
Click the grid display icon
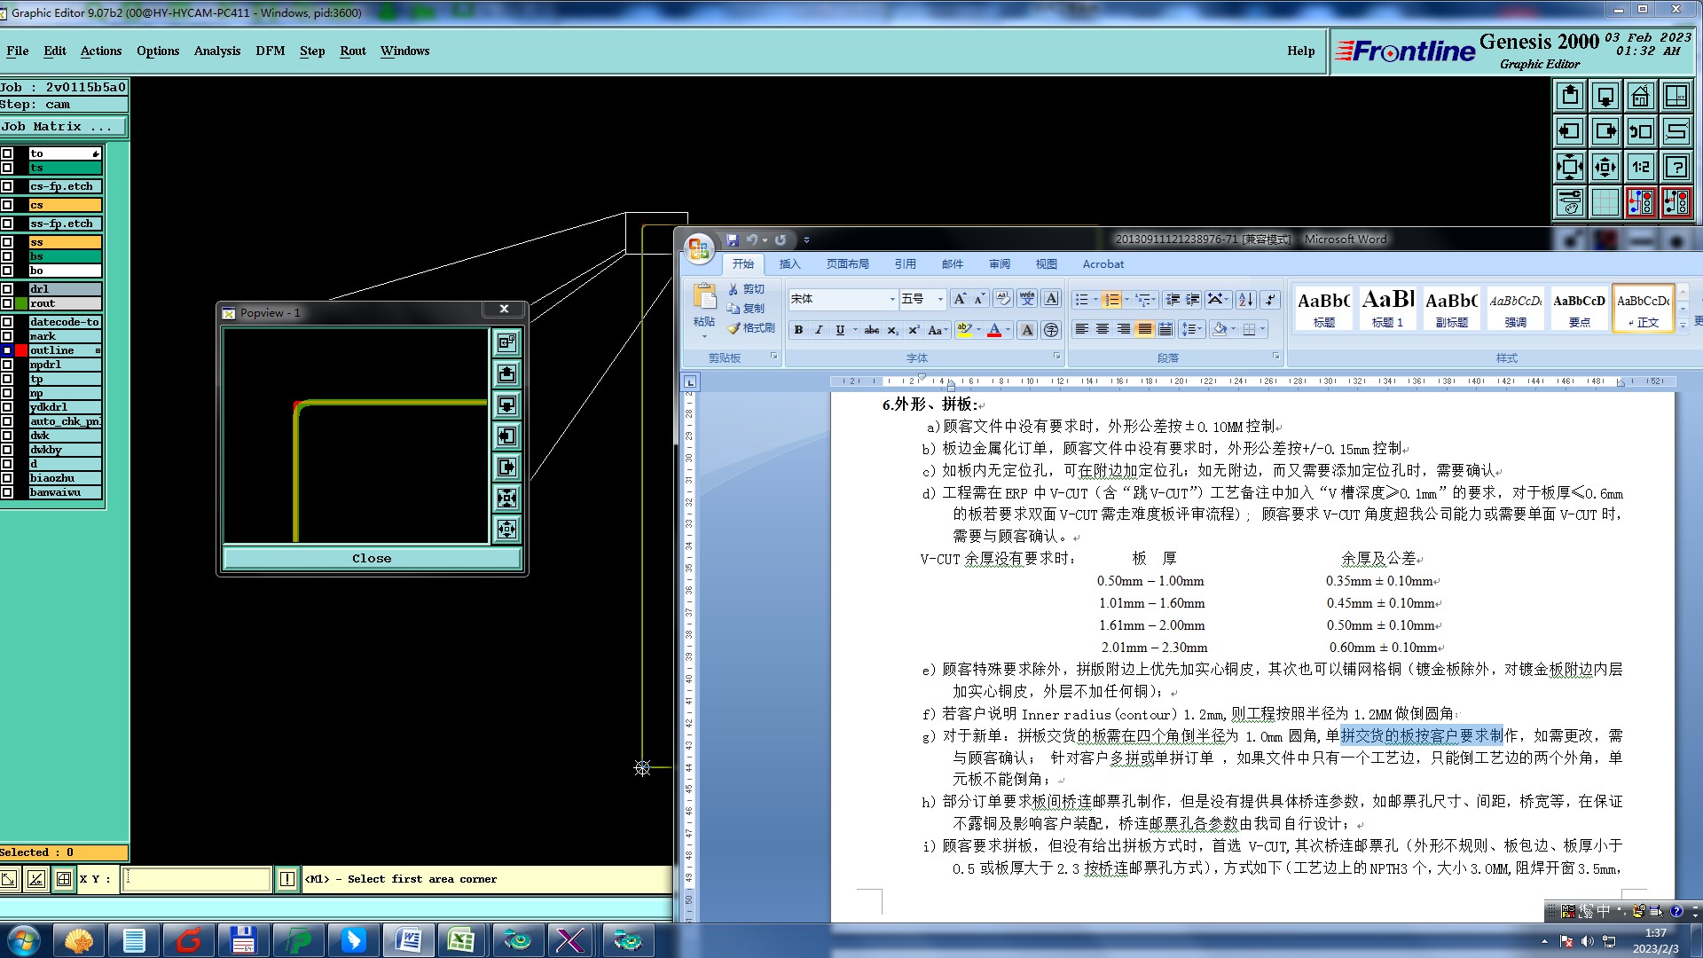1605,202
